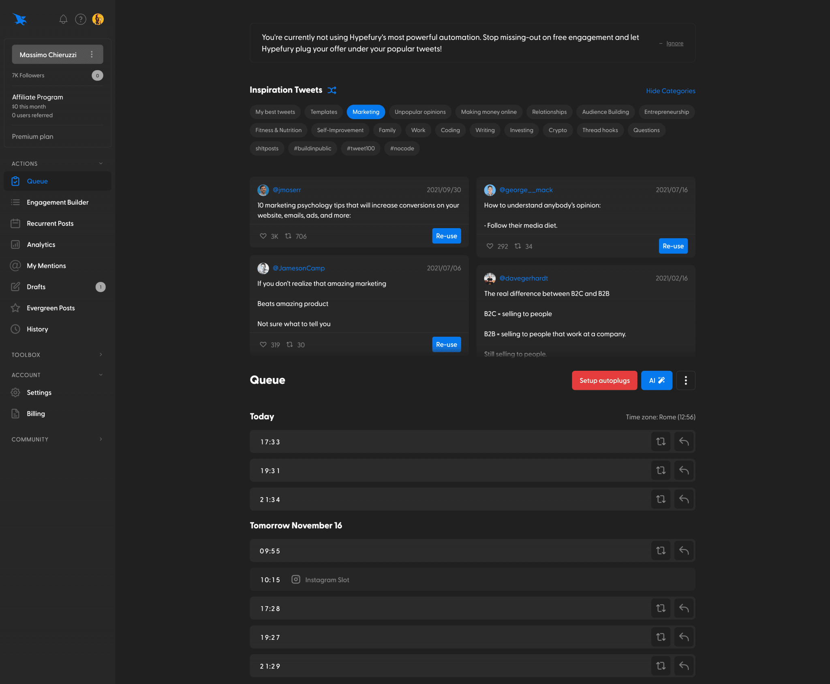Viewport: 830px width, 684px height.
Task: Open Billing
Action: point(58,413)
